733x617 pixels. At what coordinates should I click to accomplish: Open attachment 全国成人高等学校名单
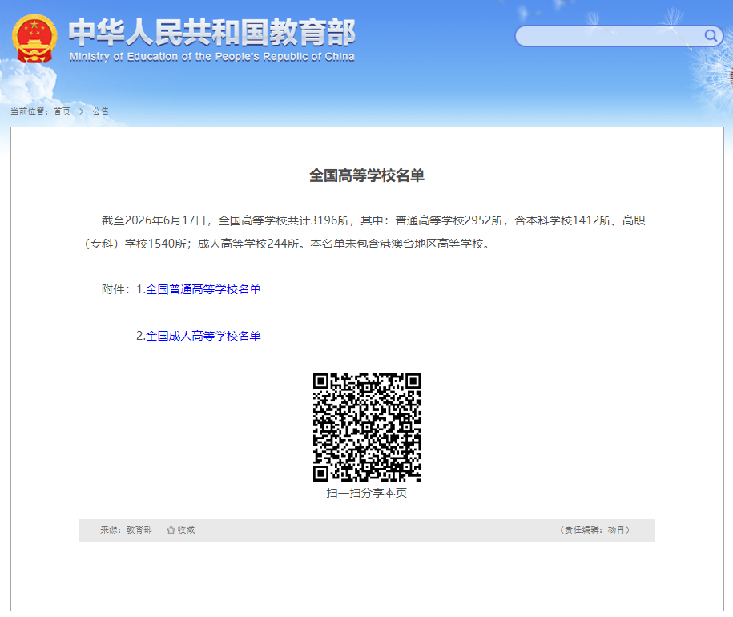click(x=203, y=336)
